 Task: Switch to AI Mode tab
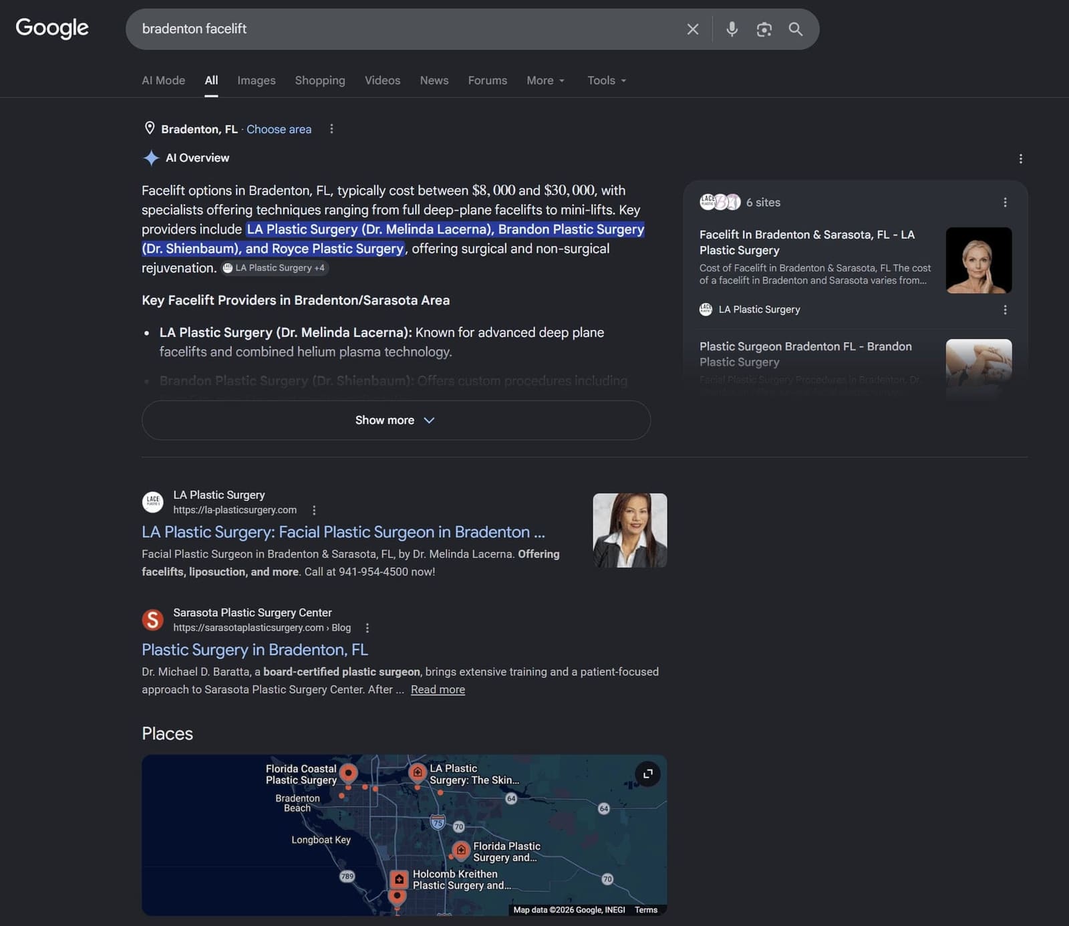(x=163, y=80)
